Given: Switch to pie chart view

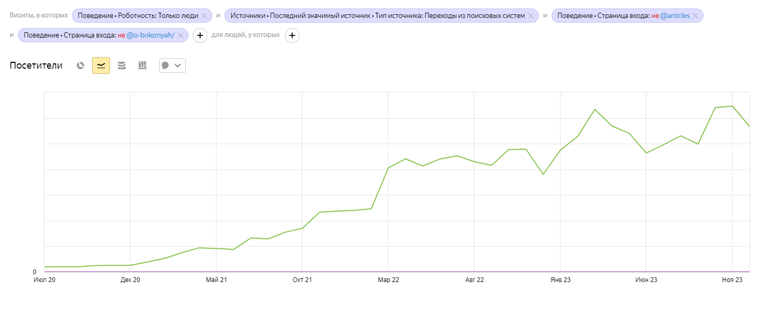Looking at the screenshot, I should coord(80,65).
